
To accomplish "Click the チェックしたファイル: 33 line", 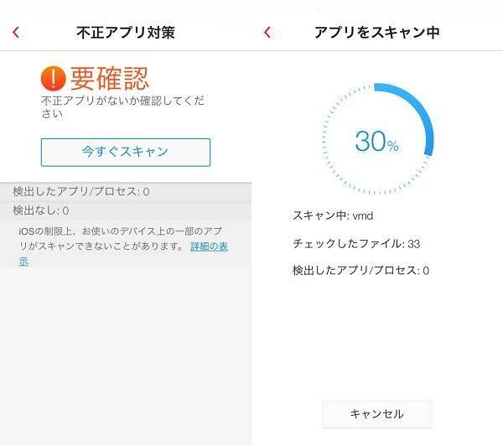I will 356,243.
